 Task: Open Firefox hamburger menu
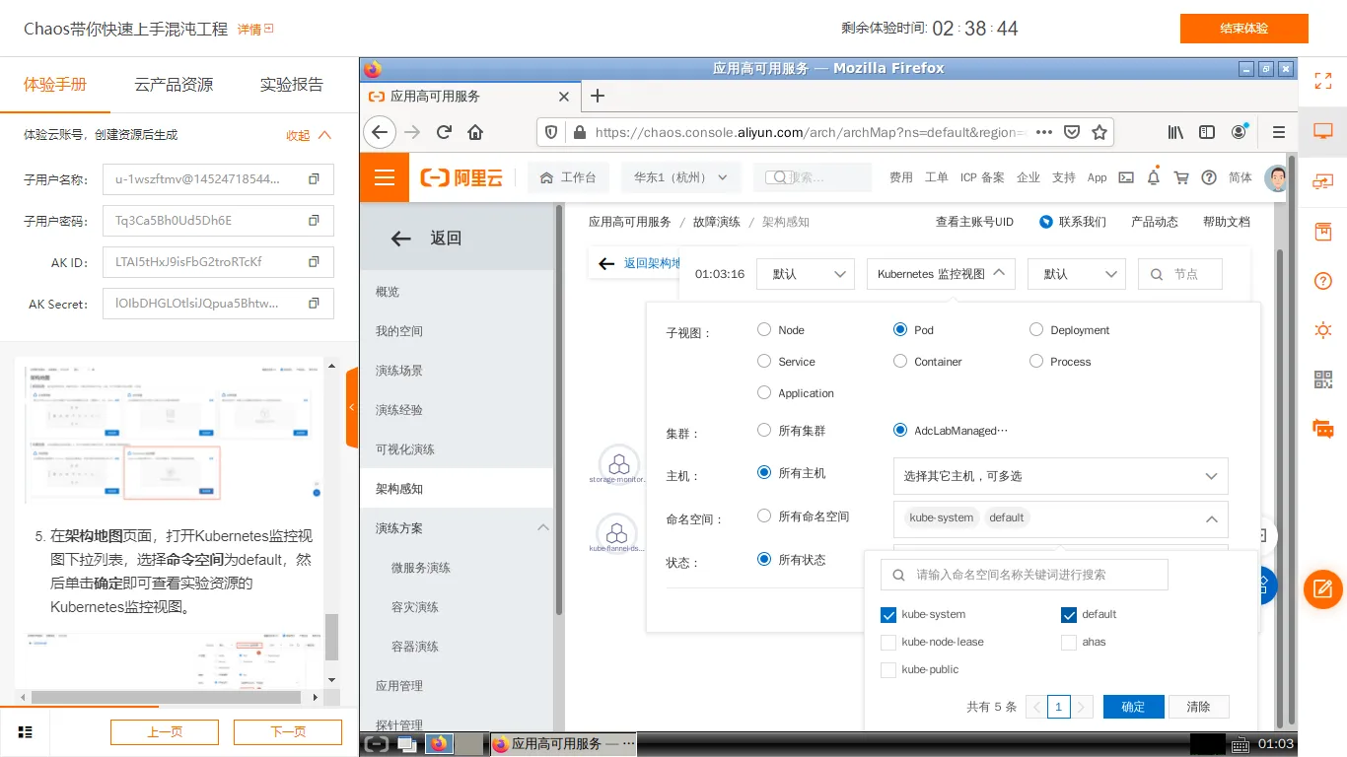[1279, 132]
